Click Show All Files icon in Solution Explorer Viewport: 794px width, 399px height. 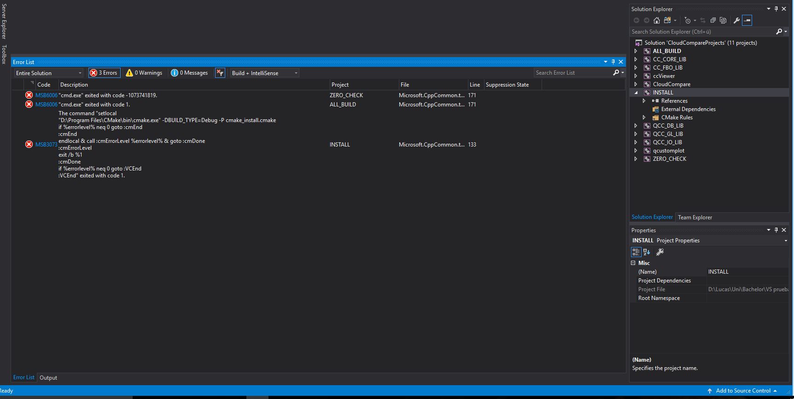(x=723, y=20)
